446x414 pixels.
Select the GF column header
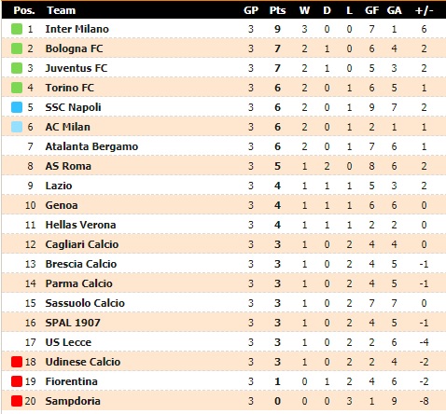pyautogui.click(x=371, y=10)
